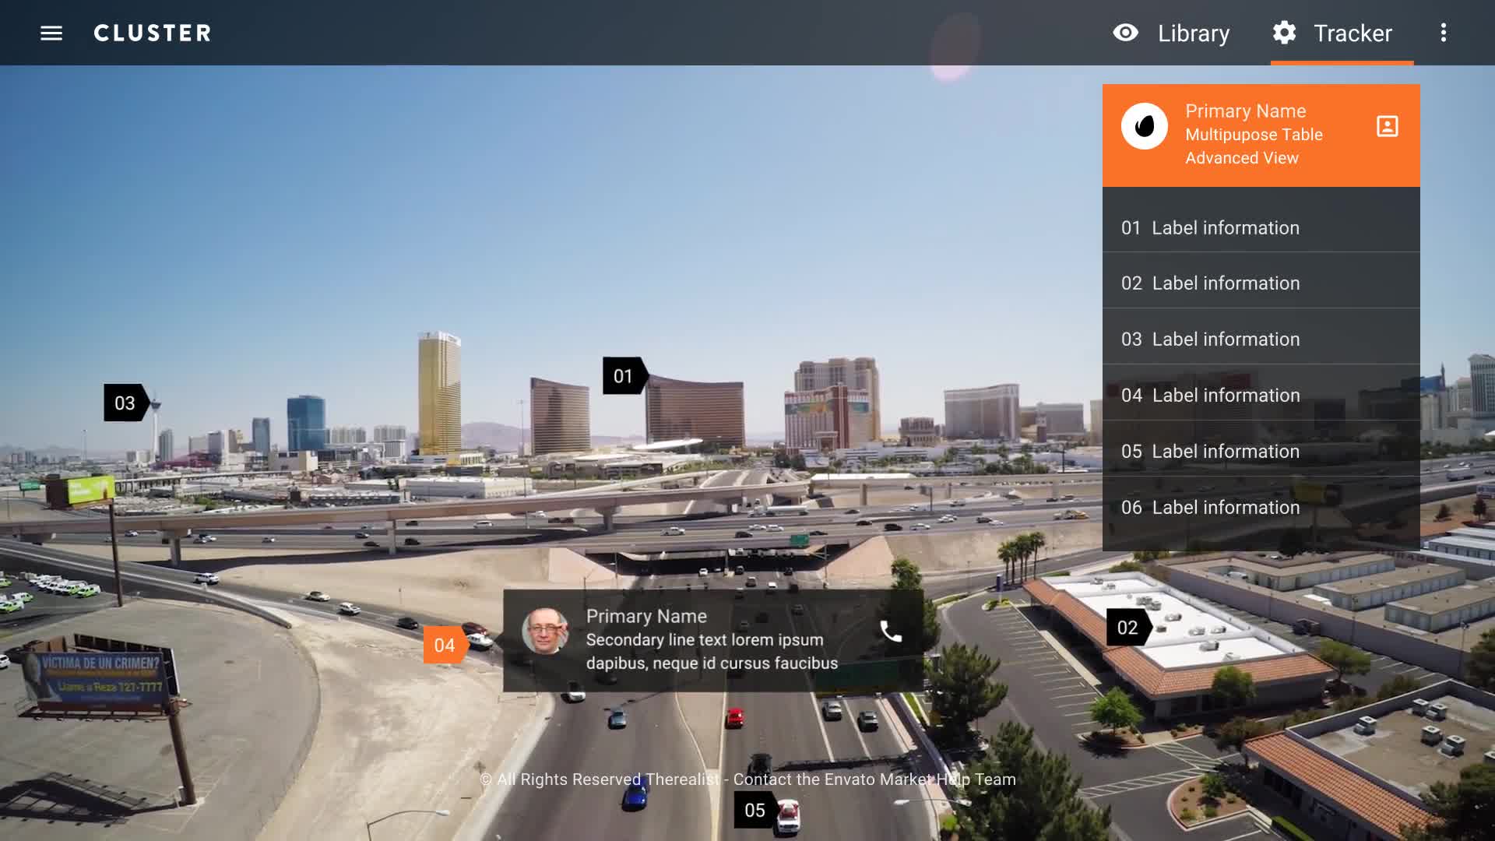Screen dimensions: 1495x841
Task: Expand label 03 information entry
Action: pos(1261,339)
